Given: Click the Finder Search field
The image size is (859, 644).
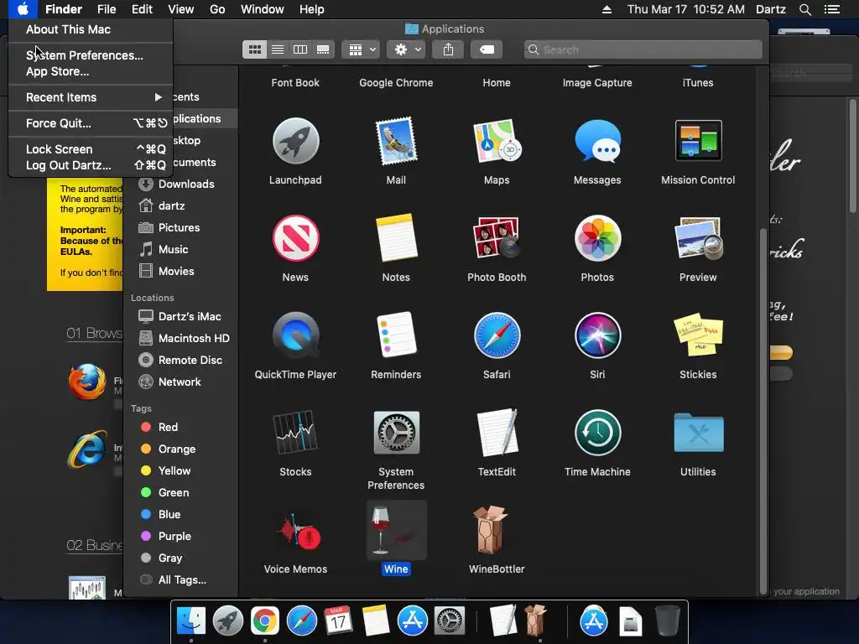Looking at the screenshot, I should [x=643, y=49].
